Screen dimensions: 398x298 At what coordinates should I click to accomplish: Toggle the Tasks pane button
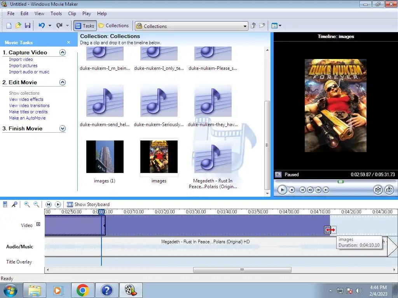(85, 26)
